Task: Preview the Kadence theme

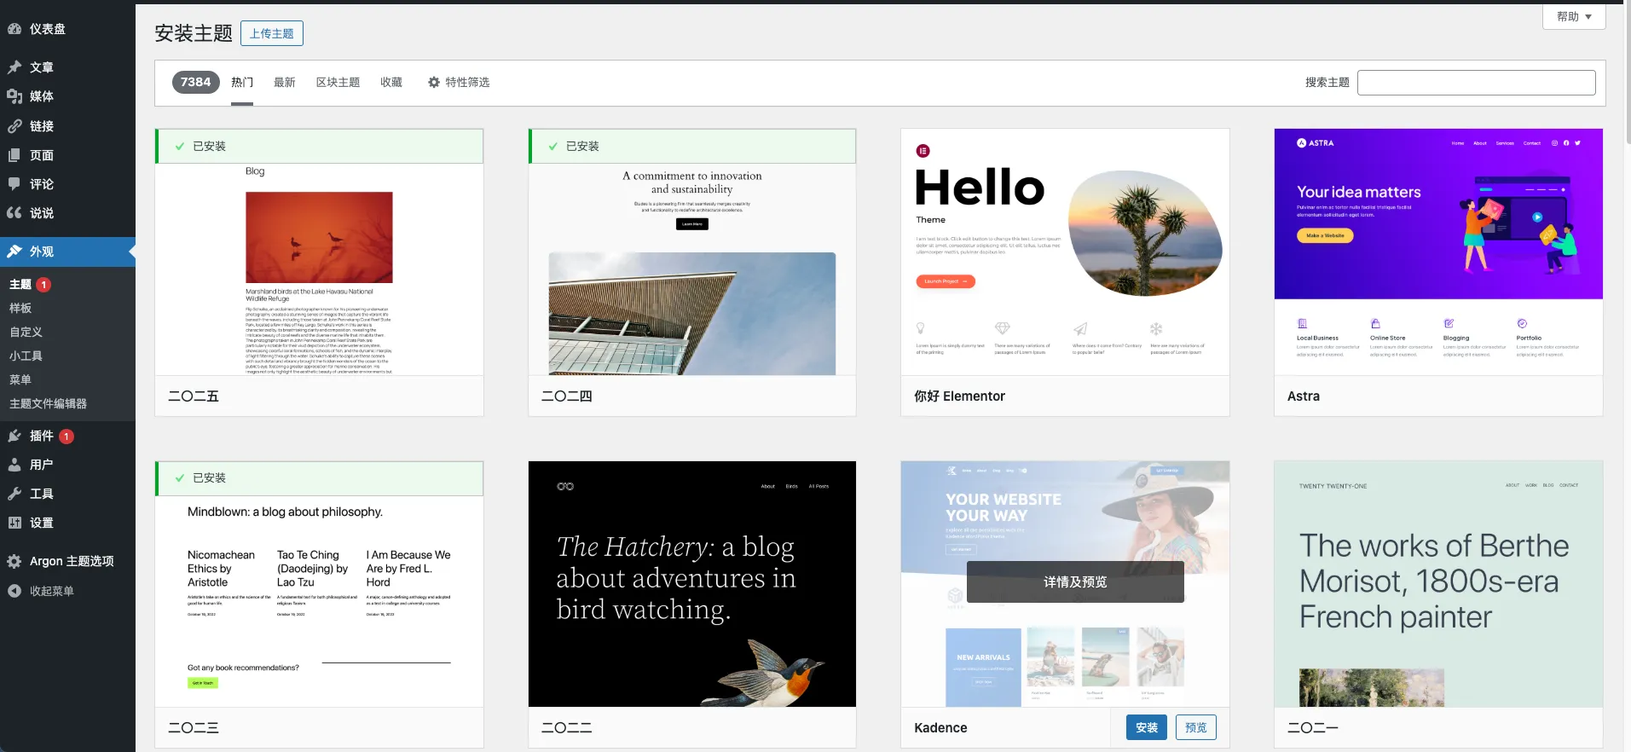Action: click(1195, 727)
